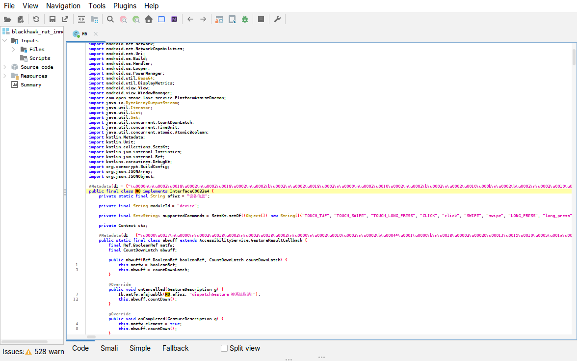Click the blue application window icon

[x=161, y=20]
